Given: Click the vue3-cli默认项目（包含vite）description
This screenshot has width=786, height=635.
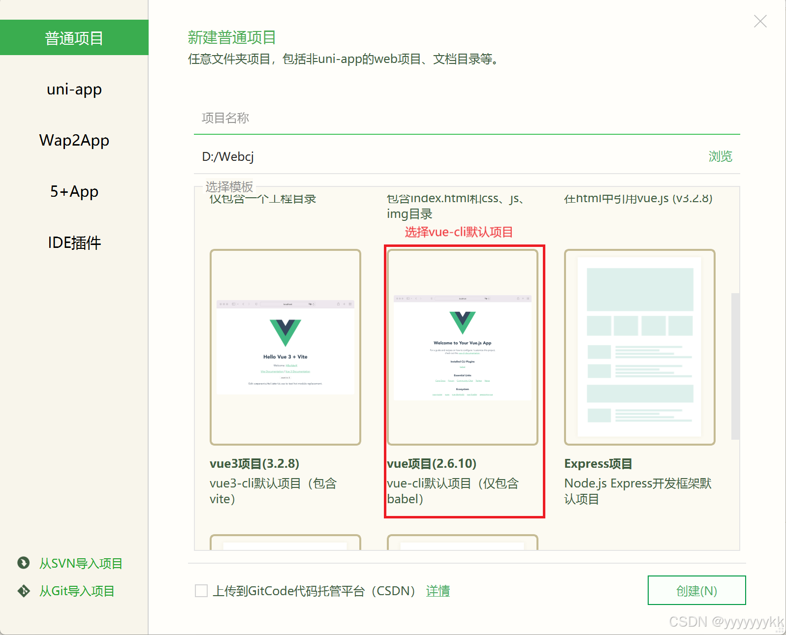Looking at the screenshot, I should click(273, 491).
